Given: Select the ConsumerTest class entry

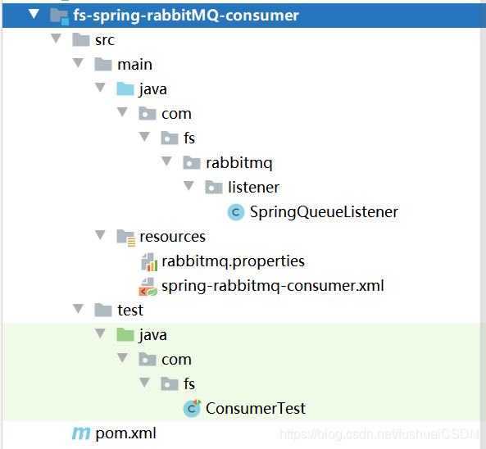Looking at the screenshot, I should (x=244, y=408).
